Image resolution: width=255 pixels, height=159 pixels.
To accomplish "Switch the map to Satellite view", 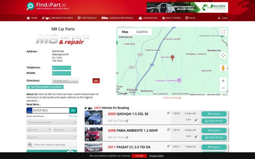I will click(142, 32).
